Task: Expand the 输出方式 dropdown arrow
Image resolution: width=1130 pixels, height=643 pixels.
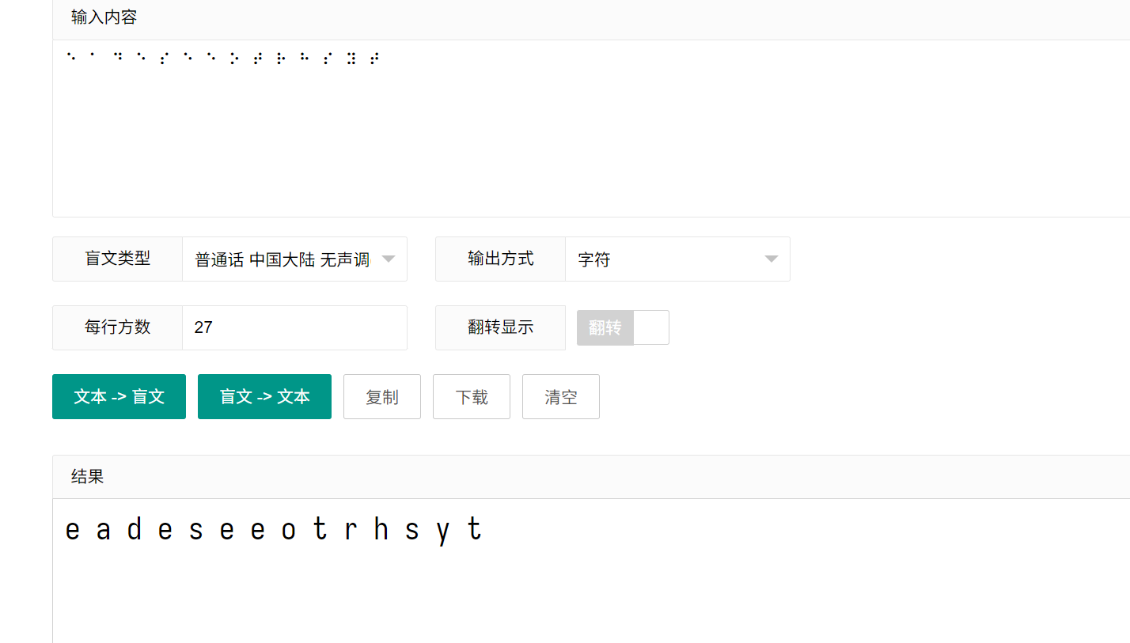Action: click(x=772, y=259)
